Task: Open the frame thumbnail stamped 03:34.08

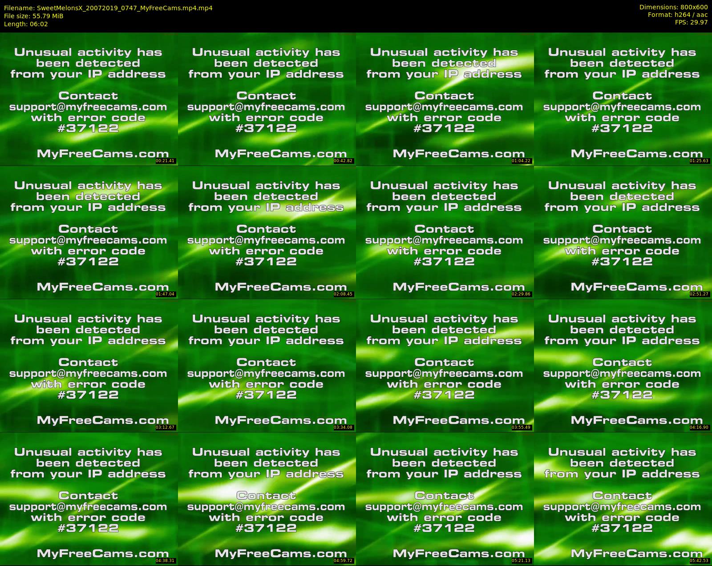Action: click(x=267, y=365)
